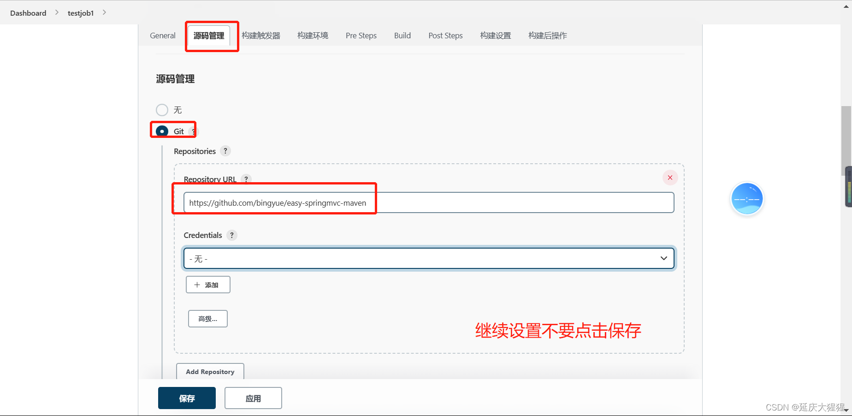This screenshot has height=416, width=852.
Task: Open the Dashboard breadcrumb link
Action: (x=28, y=12)
